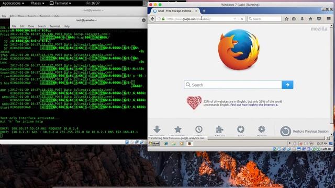Click the horizontal scrollbar right arrow
Viewport: 335px width, 188px height.
[328, 138]
